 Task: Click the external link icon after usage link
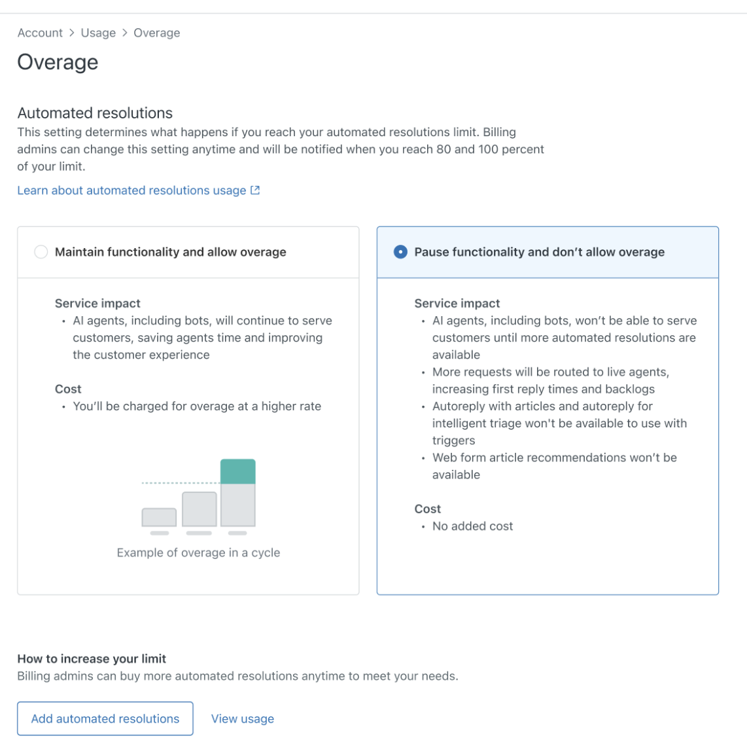(255, 190)
